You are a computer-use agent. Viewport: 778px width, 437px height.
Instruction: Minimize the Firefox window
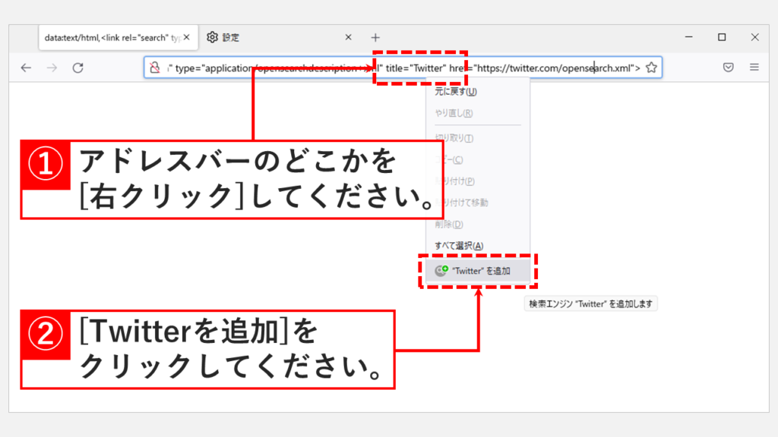688,37
